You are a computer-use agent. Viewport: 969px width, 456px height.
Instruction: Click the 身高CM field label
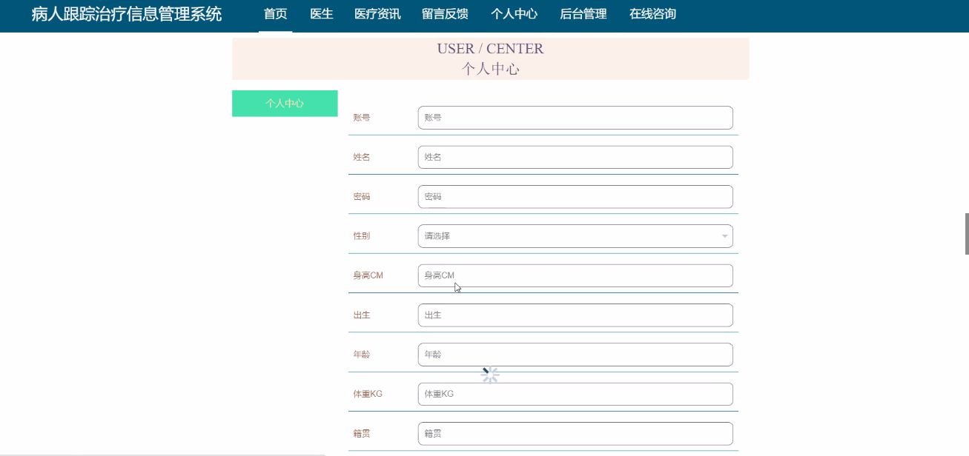[368, 275]
